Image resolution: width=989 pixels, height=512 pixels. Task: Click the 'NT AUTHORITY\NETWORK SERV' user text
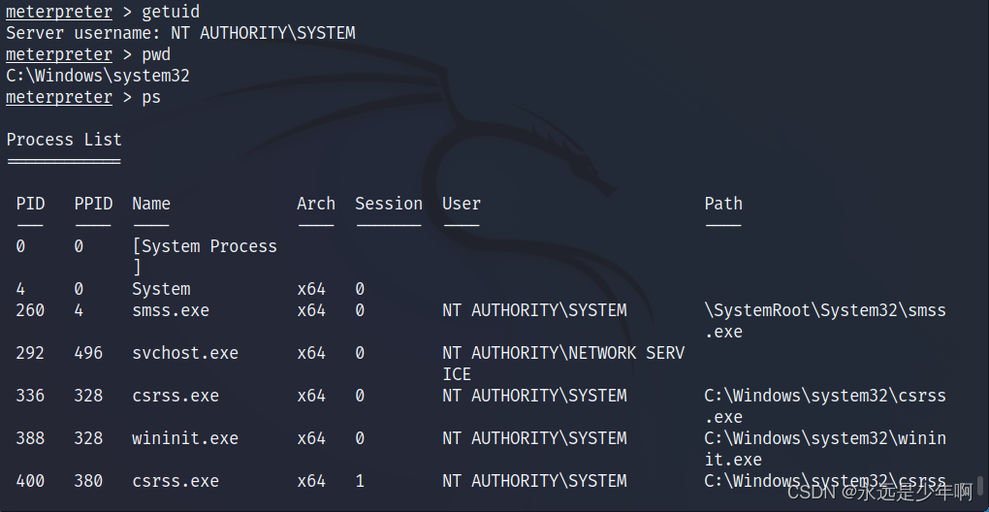coord(563,353)
